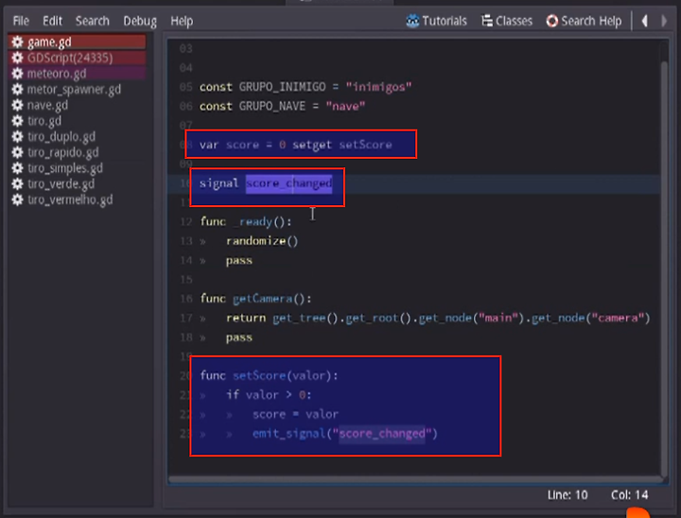Click line number 16 in the gutter

[186, 299]
